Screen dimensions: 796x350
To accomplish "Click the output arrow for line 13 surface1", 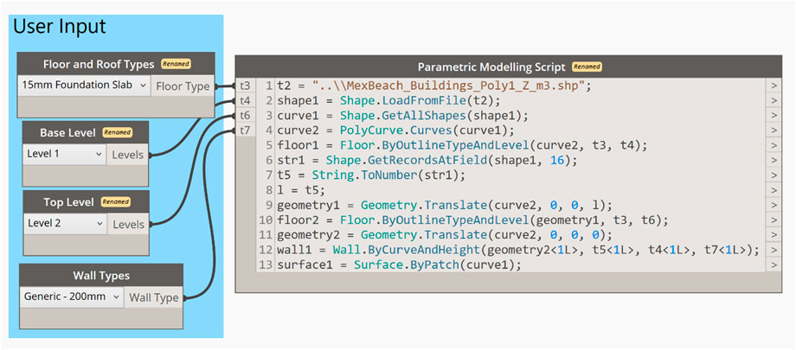I will pos(772,264).
